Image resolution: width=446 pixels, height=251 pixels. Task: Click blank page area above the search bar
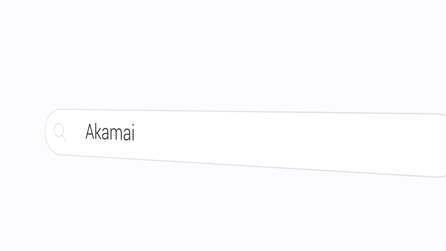223,52
